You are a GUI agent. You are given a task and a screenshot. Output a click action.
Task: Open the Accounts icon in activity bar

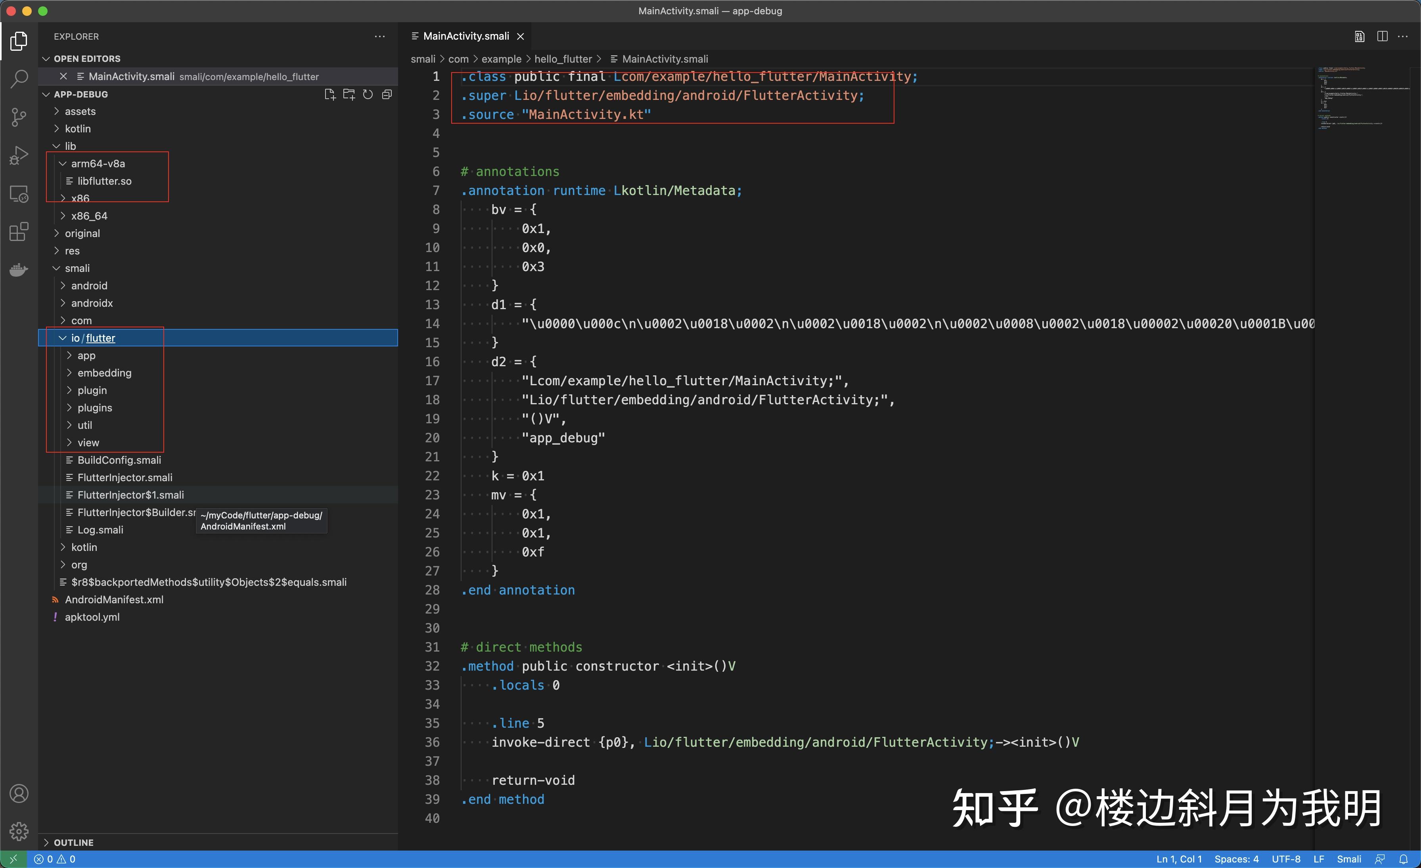[19, 793]
